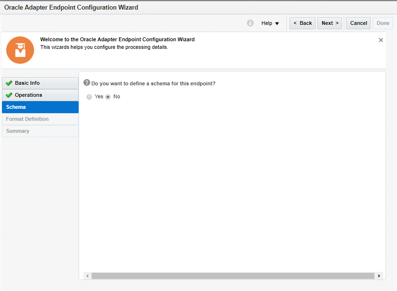The width and height of the screenshot is (397, 291).
Task: Click the horizontal scrollbar right arrow
Action: tap(379, 276)
